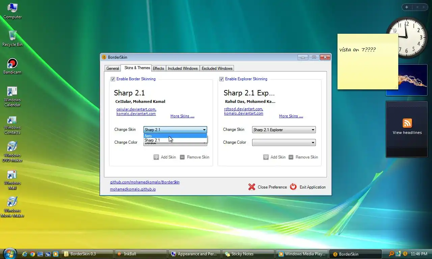432x259 pixels.
Task: Switch to the Effects tab
Action: 158,68
